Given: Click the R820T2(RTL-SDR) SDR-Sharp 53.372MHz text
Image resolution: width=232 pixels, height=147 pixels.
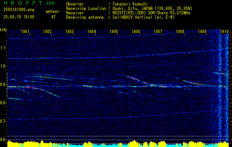Looking at the screenshot, I should point(151,13).
